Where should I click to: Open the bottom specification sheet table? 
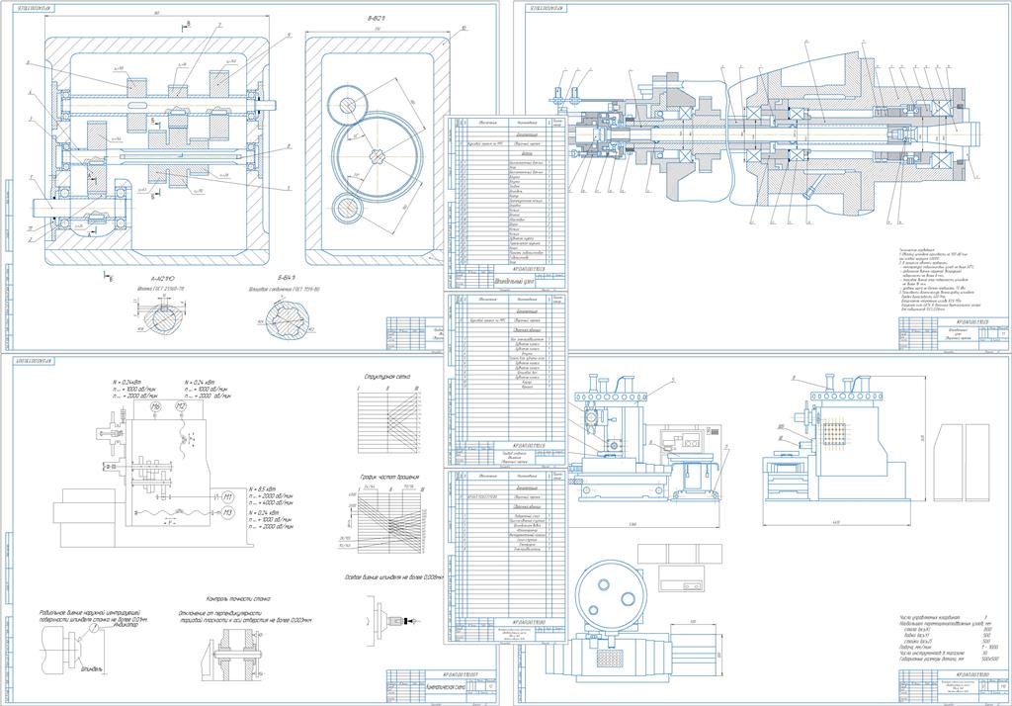[x=505, y=556]
